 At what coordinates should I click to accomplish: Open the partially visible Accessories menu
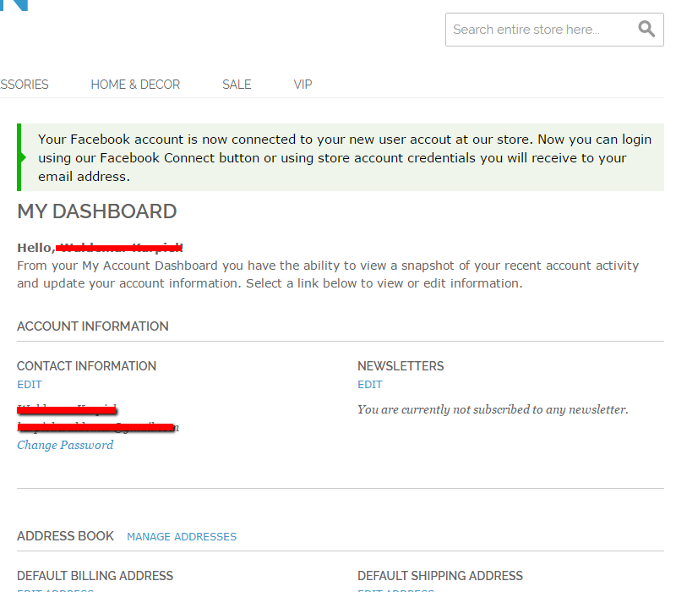(24, 85)
